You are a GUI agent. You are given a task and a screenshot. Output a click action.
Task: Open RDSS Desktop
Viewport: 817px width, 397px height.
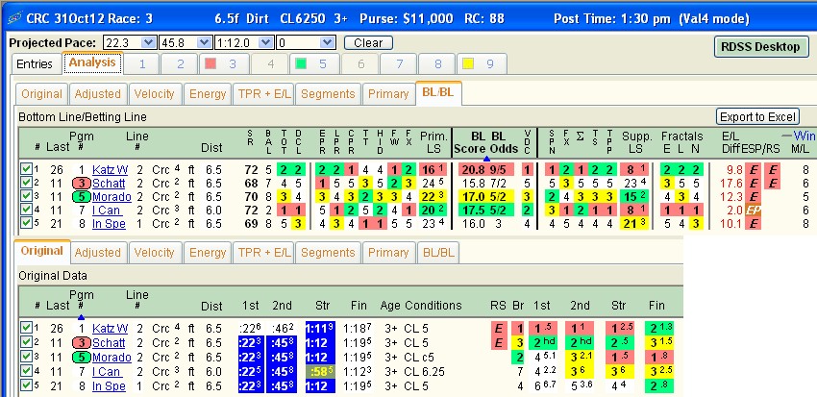(x=760, y=47)
